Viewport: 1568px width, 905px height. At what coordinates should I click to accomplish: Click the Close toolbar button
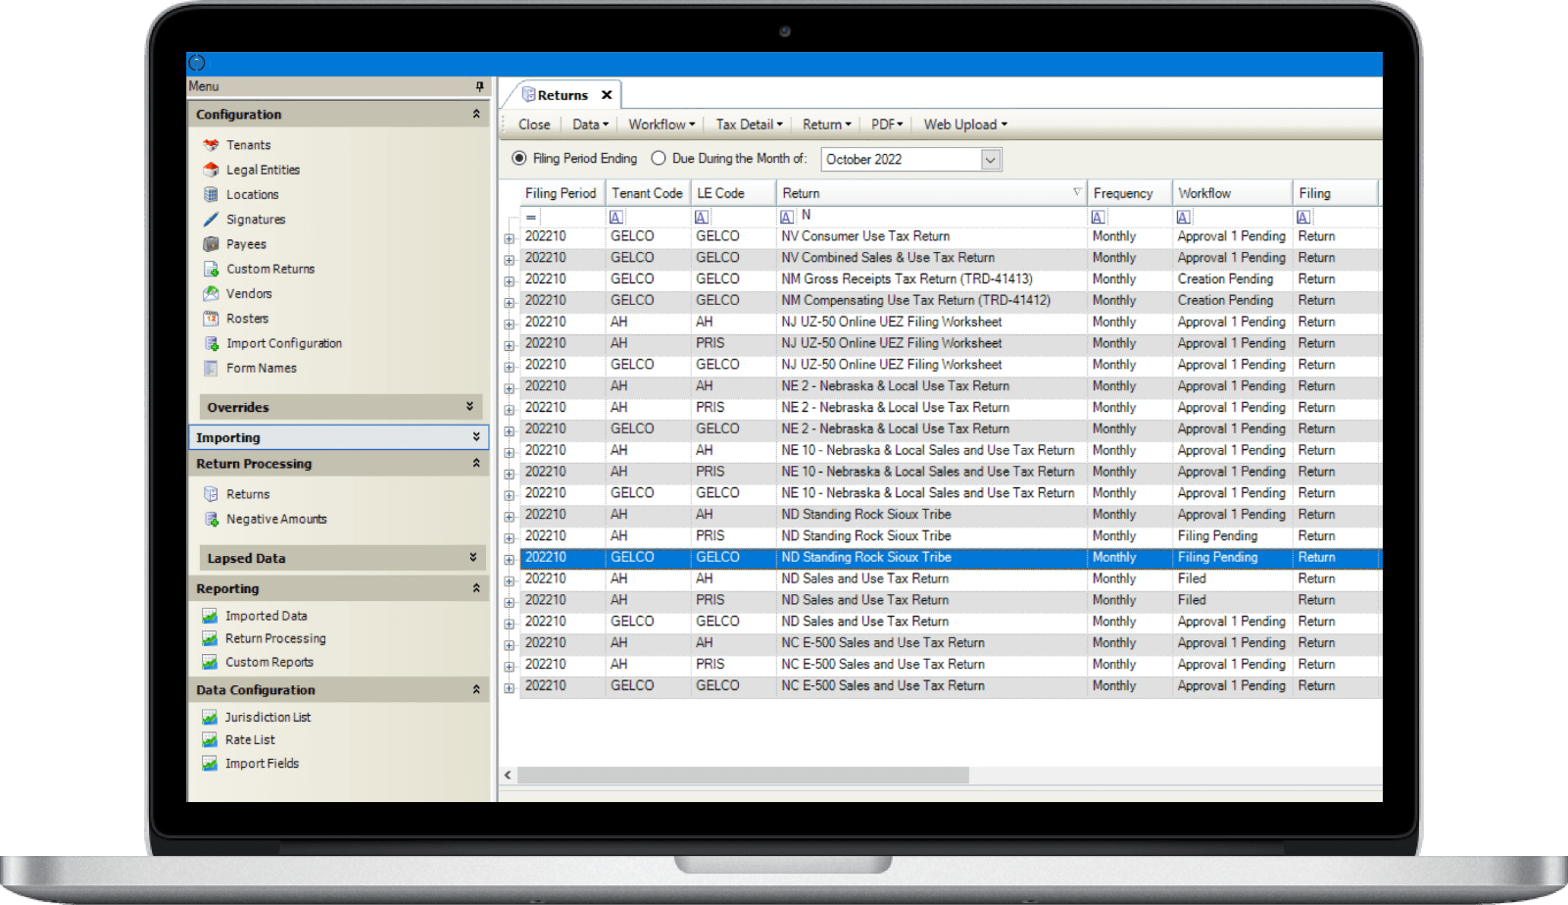click(x=534, y=125)
